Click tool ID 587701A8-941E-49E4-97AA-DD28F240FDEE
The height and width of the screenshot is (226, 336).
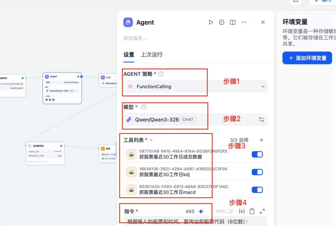tap(183, 151)
